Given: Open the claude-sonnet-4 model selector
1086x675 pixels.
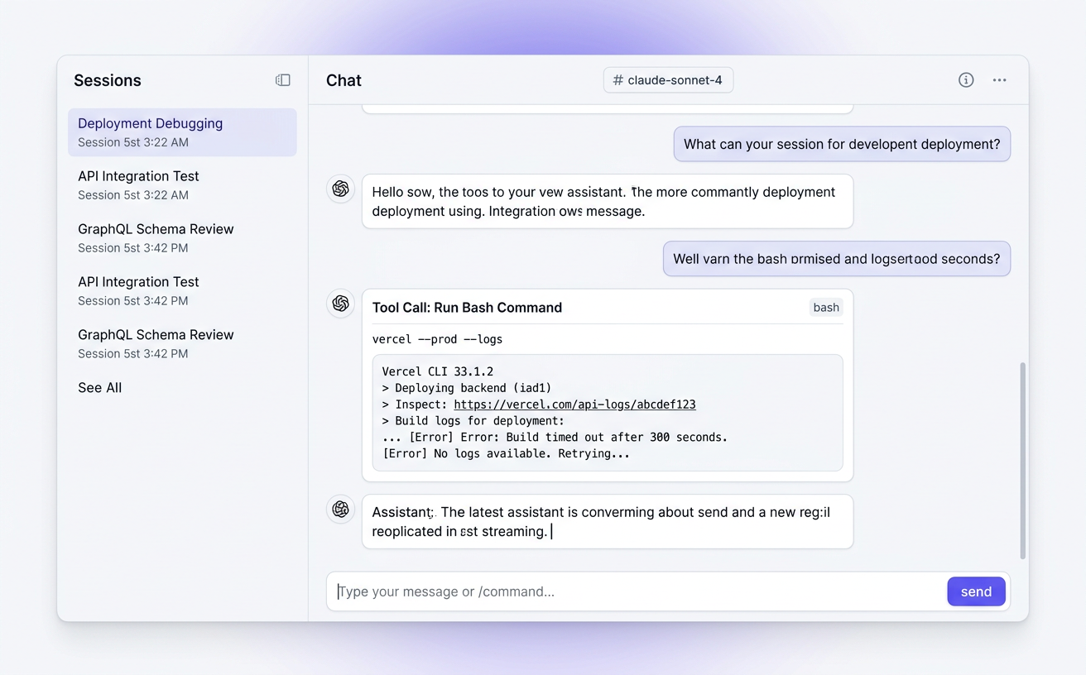Looking at the screenshot, I should pos(668,79).
